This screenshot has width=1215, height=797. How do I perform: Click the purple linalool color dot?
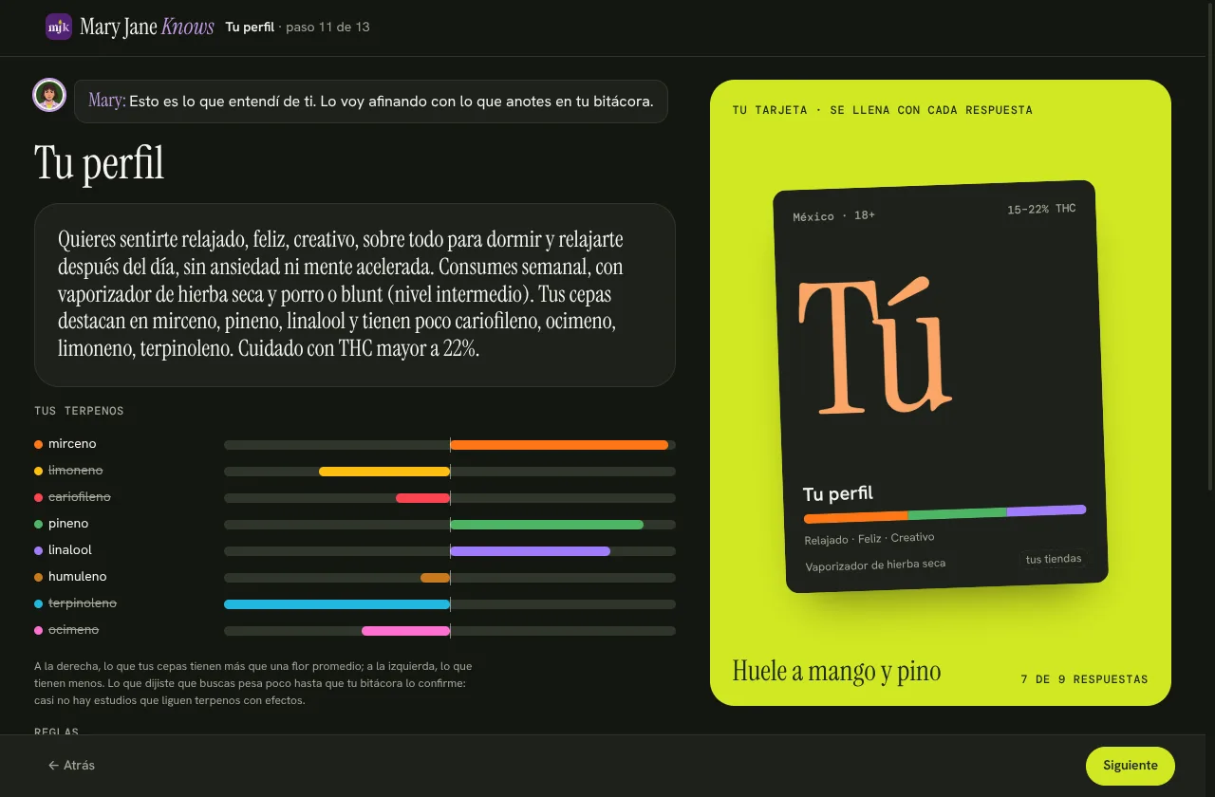click(x=39, y=550)
